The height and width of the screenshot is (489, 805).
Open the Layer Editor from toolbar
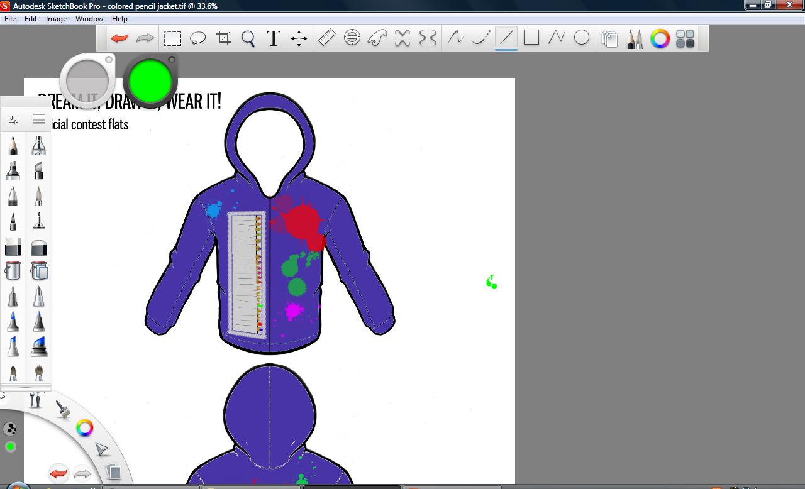click(609, 39)
